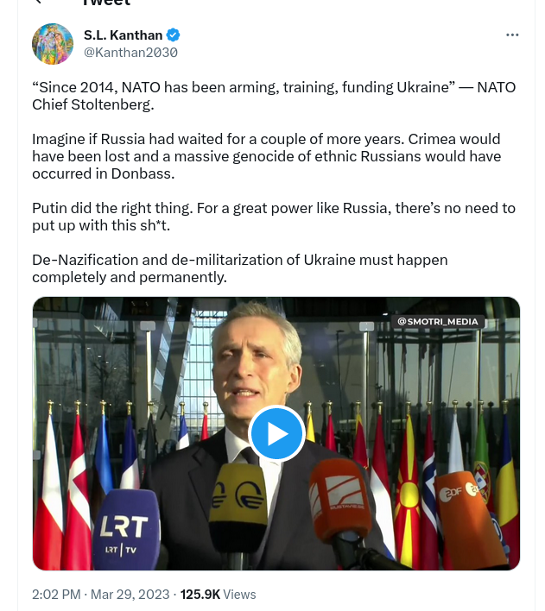This screenshot has width=545, height=611.
Task: Click the yellow microphone in the video
Action: coord(238,507)
